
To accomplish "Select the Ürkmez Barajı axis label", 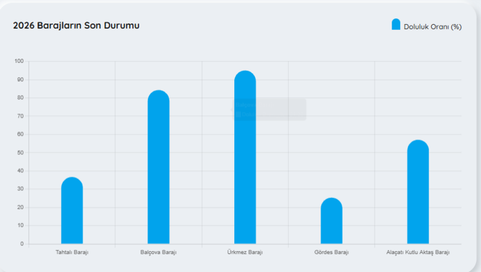I will pos(245,252).
